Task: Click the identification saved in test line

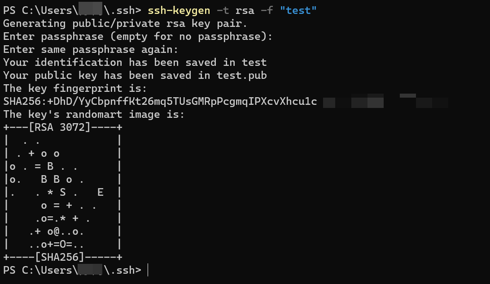Action: point(135,62)
